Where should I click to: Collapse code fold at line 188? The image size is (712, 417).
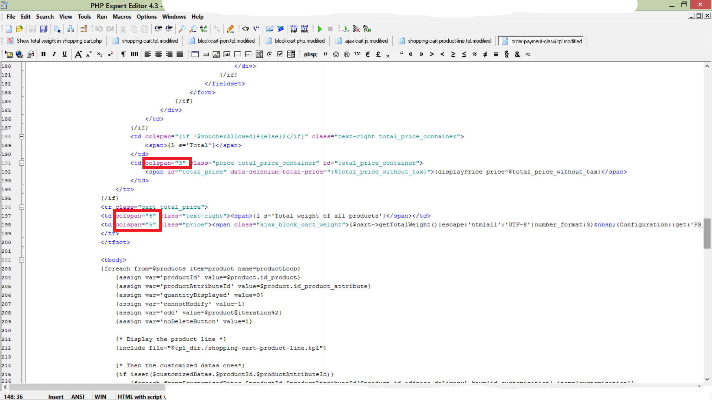coord(22,136)
